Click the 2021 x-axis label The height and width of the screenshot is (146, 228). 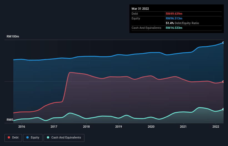pyautogui.click(x=183, y=127)
